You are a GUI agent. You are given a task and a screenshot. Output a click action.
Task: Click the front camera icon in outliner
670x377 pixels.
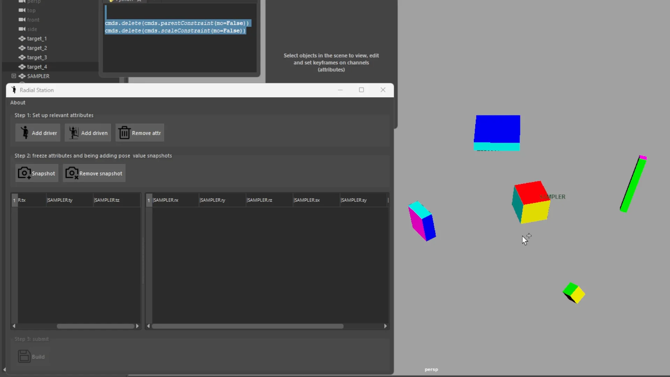pos(21,20)
